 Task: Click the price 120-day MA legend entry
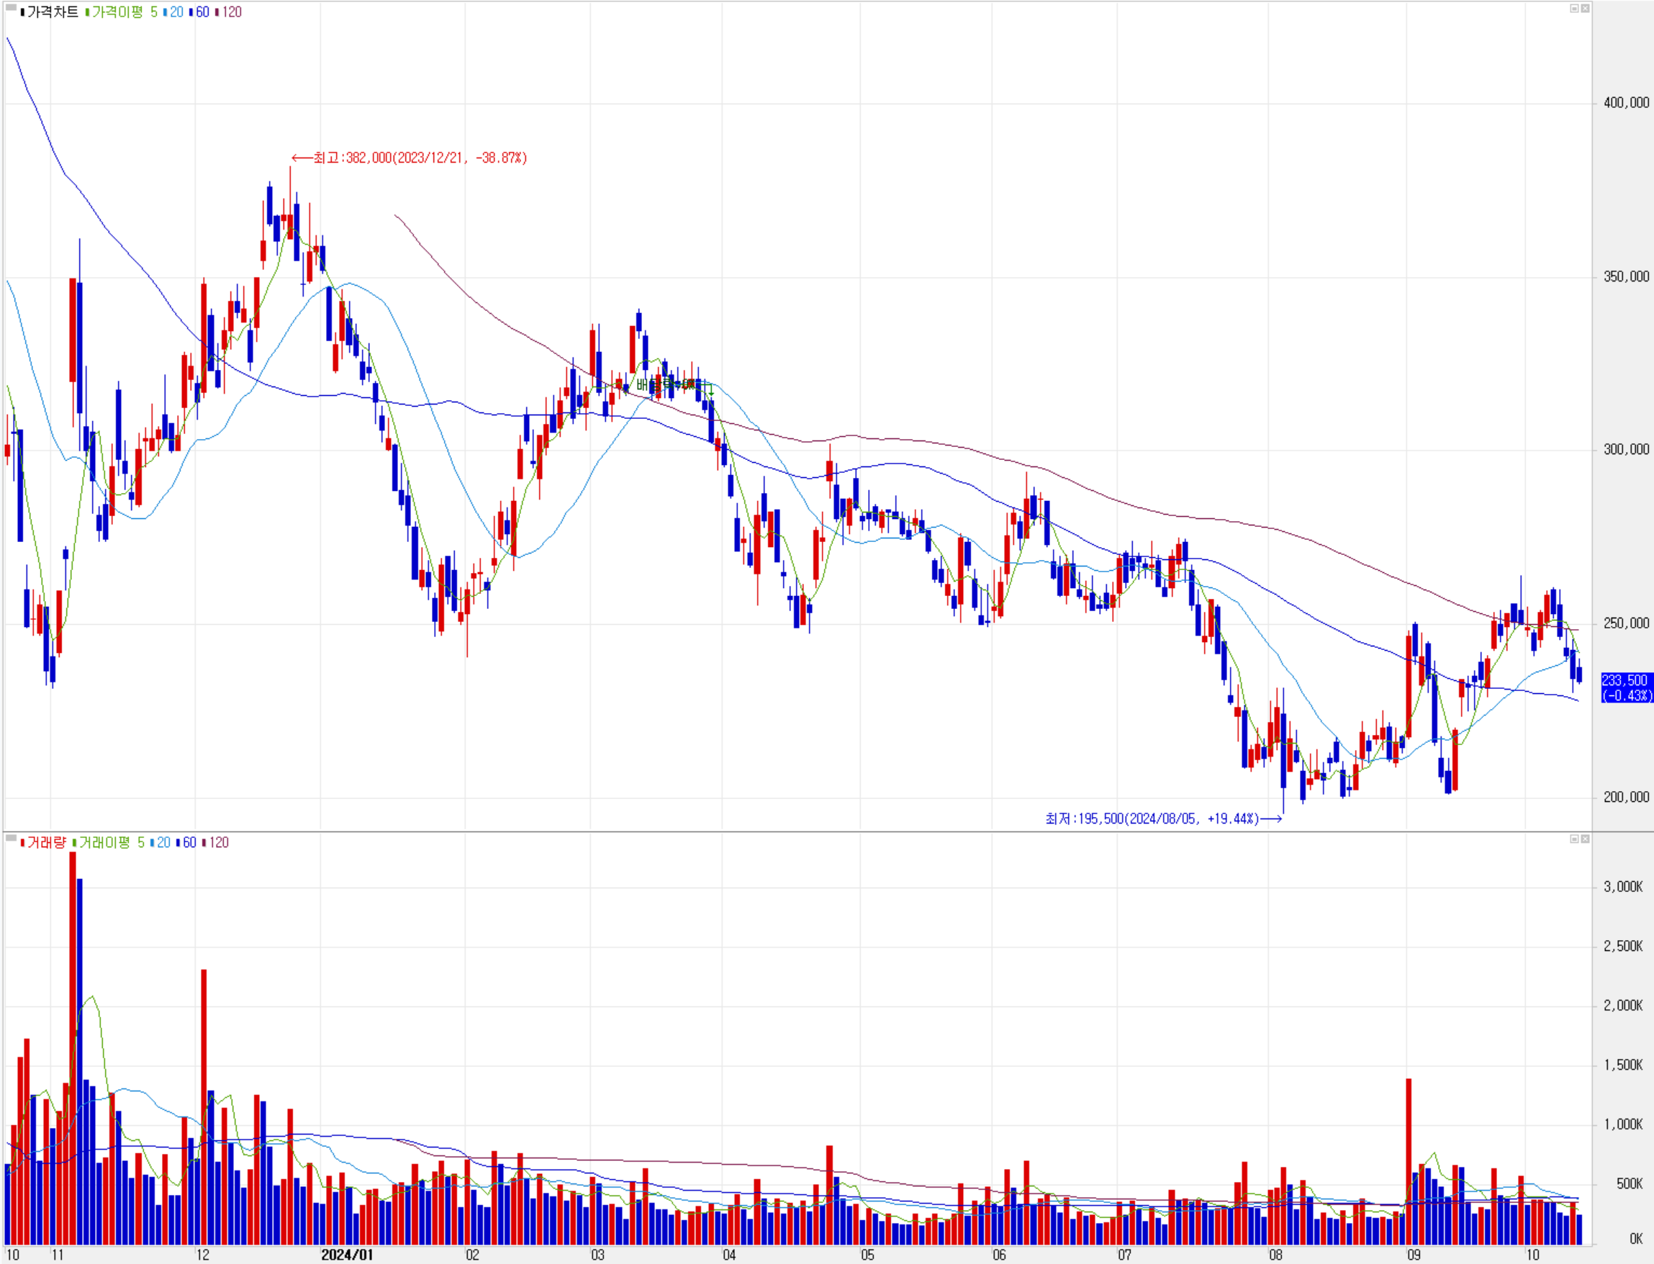point(231,12)
